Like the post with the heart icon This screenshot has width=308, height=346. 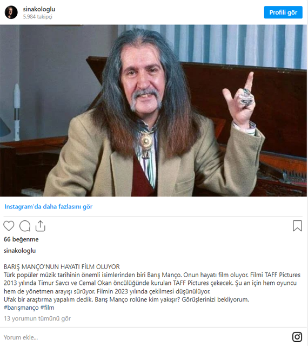point(9,226)
